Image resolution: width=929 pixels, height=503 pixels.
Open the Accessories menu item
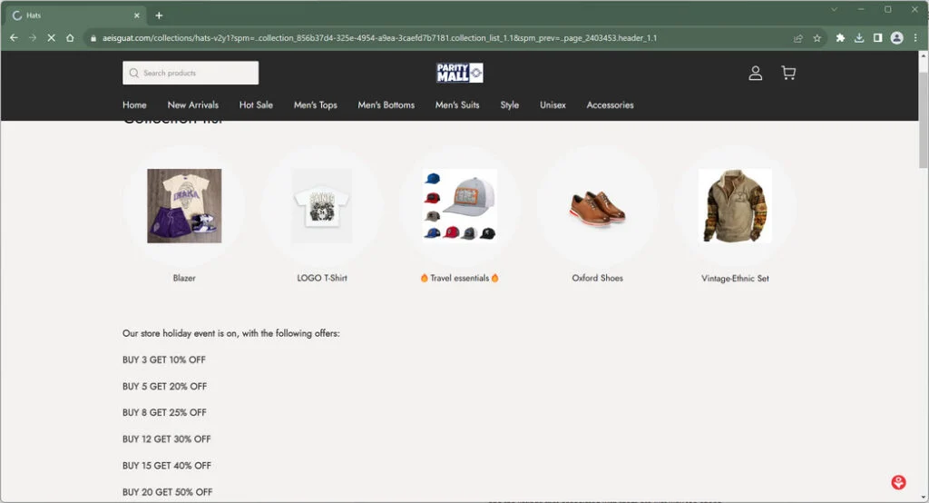[x=611, y=105]
